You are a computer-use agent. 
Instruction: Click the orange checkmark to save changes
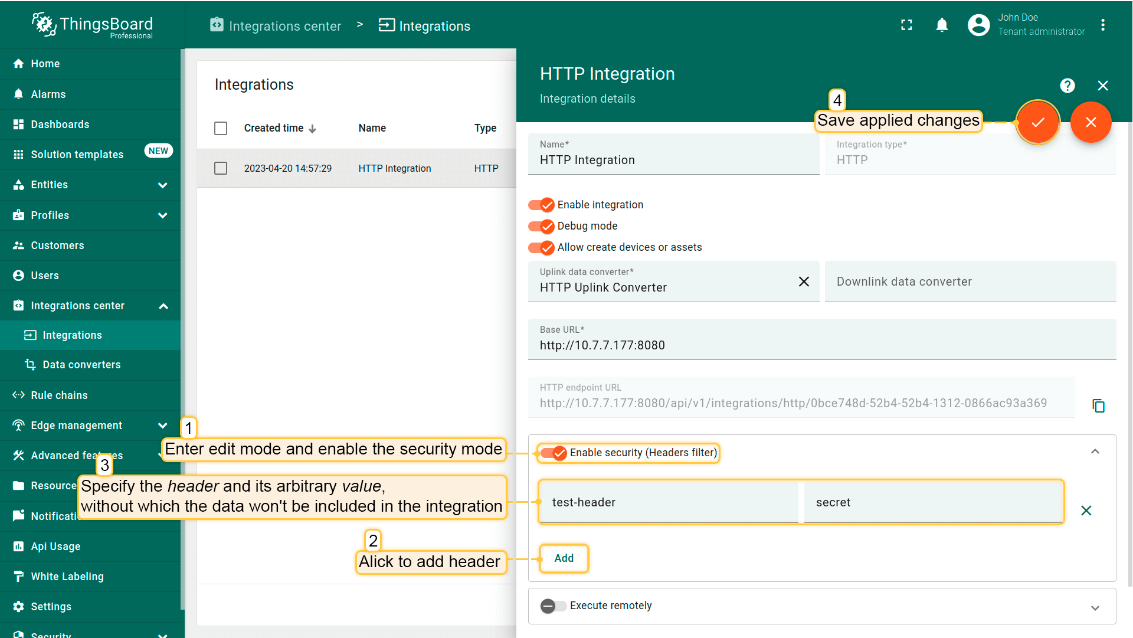click(1037, 122)
